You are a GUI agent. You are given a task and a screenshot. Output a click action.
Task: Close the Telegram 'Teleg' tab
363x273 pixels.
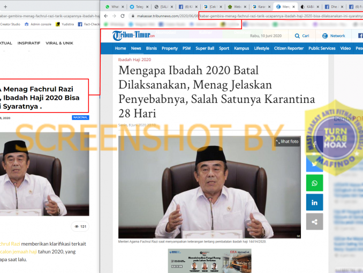[x=147, y=7]
